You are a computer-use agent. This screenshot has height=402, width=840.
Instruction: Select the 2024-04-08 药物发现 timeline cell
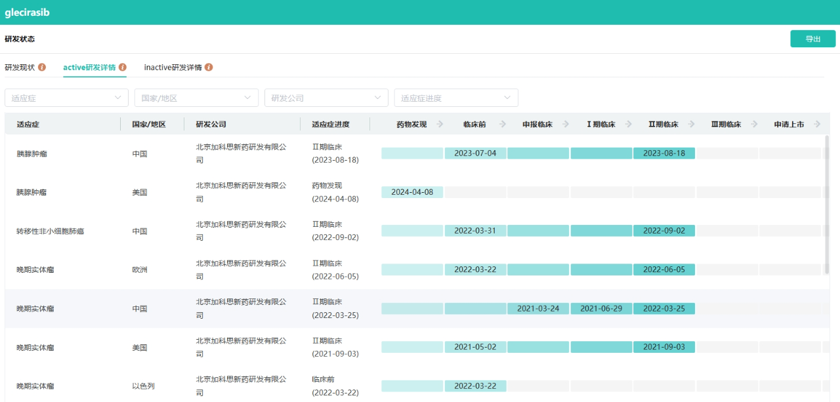(412, 192)
